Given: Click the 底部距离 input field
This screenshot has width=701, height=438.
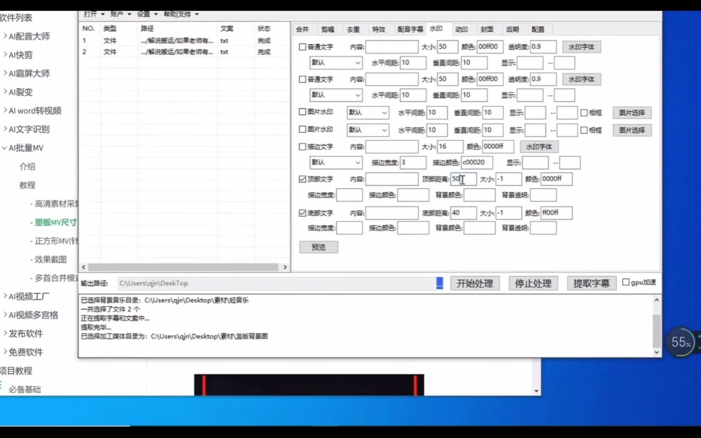Looking at the screenshot, I should (x=464, y=213).
